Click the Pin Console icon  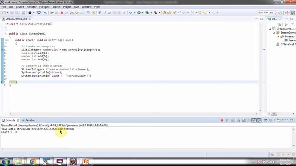pyautogui.click(x=265, y=120)
